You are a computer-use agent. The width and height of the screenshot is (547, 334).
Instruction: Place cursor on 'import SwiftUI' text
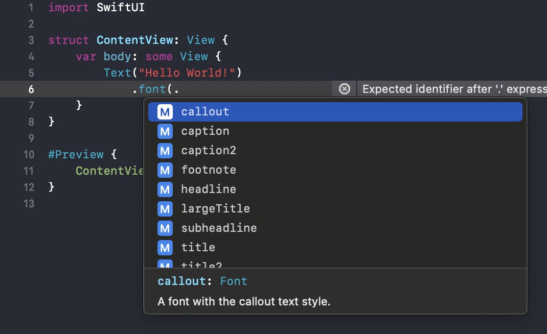(96, 7)
